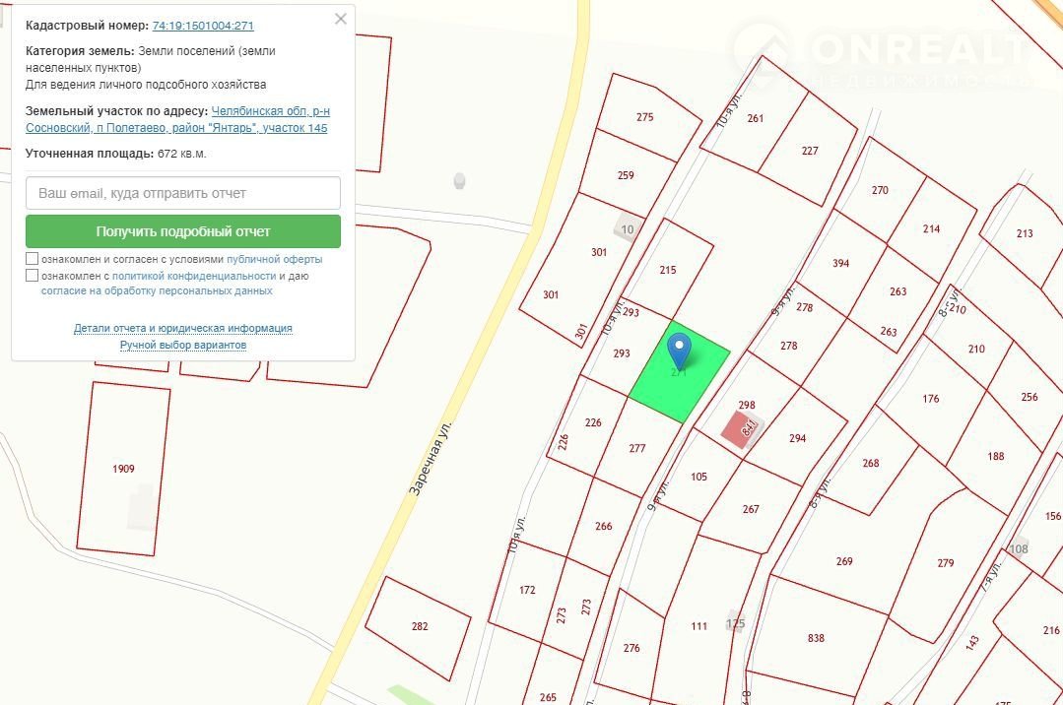The height and width of the screenshot is (705, 1063).
Task: Click building number 108 icon
Action: tap(1019, 547)
